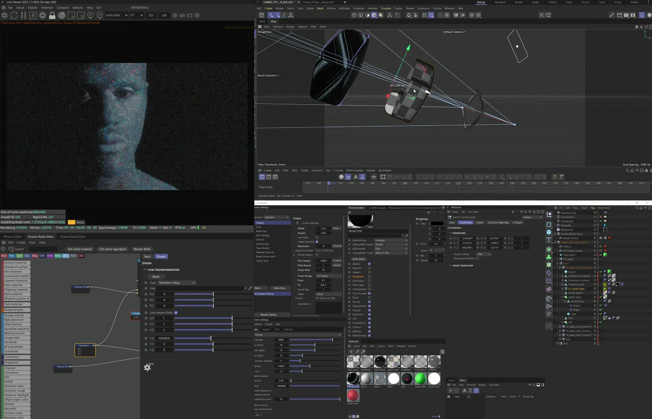This screenshot has height=419, width=652.
Task: Open the PT kernel dropdown
Action: click(x=137, y=15)
